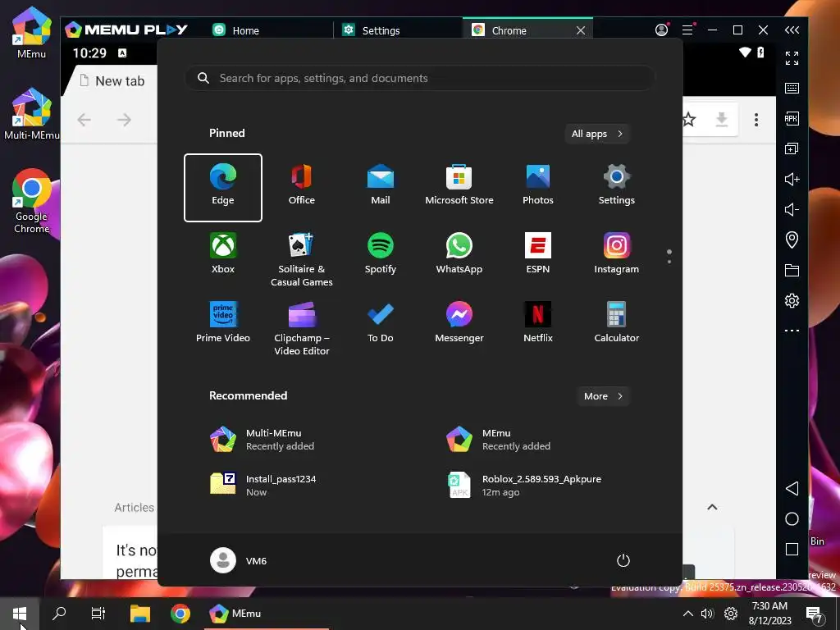Show More recommended items
Viewport: 840px width, 630px height.
pos(603,396)
